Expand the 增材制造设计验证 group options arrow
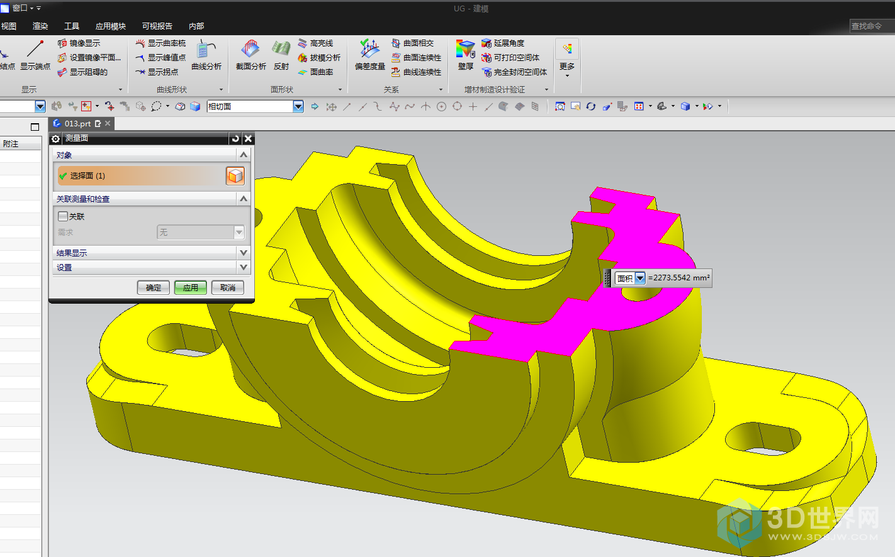 (x=546, y=90)
